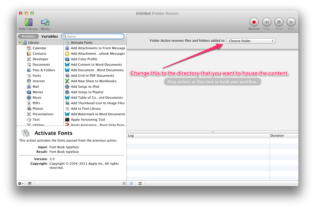Collapse the Library disclosure triangle

pyautogui.click(x=20, y=43)
